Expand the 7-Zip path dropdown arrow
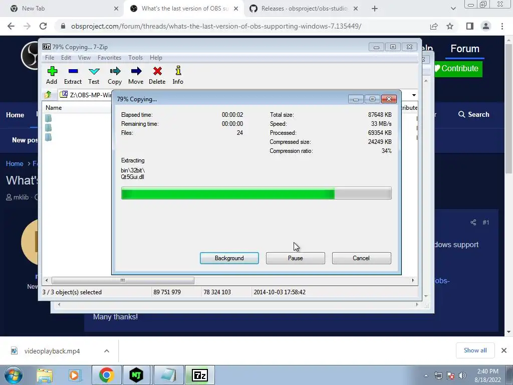 (414, 95)
